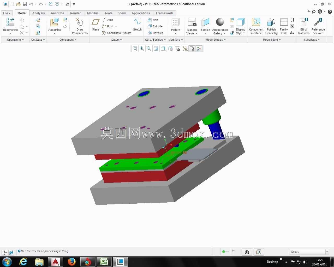Start a new Sketch

[x=137, y=25]
